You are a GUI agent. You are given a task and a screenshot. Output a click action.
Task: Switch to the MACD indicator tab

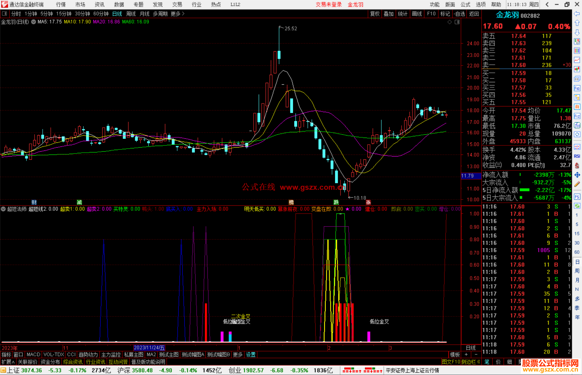point(33,355)
